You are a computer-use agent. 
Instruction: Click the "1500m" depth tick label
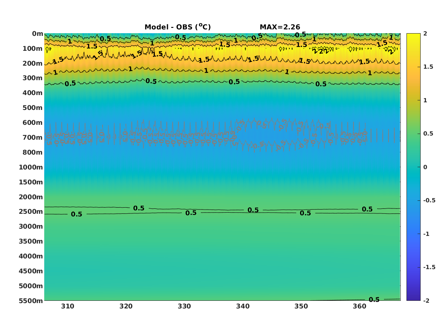(x=31, y=182)
